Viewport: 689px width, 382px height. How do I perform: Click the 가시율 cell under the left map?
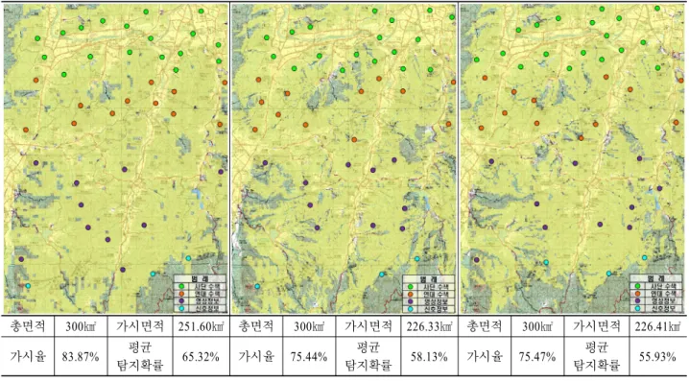28,356
